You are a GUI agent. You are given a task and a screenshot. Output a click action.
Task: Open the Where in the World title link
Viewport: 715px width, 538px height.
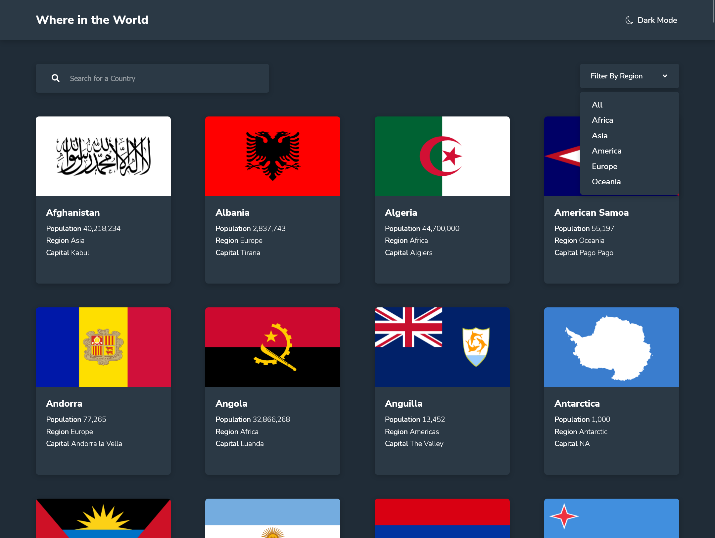[92, 20]
